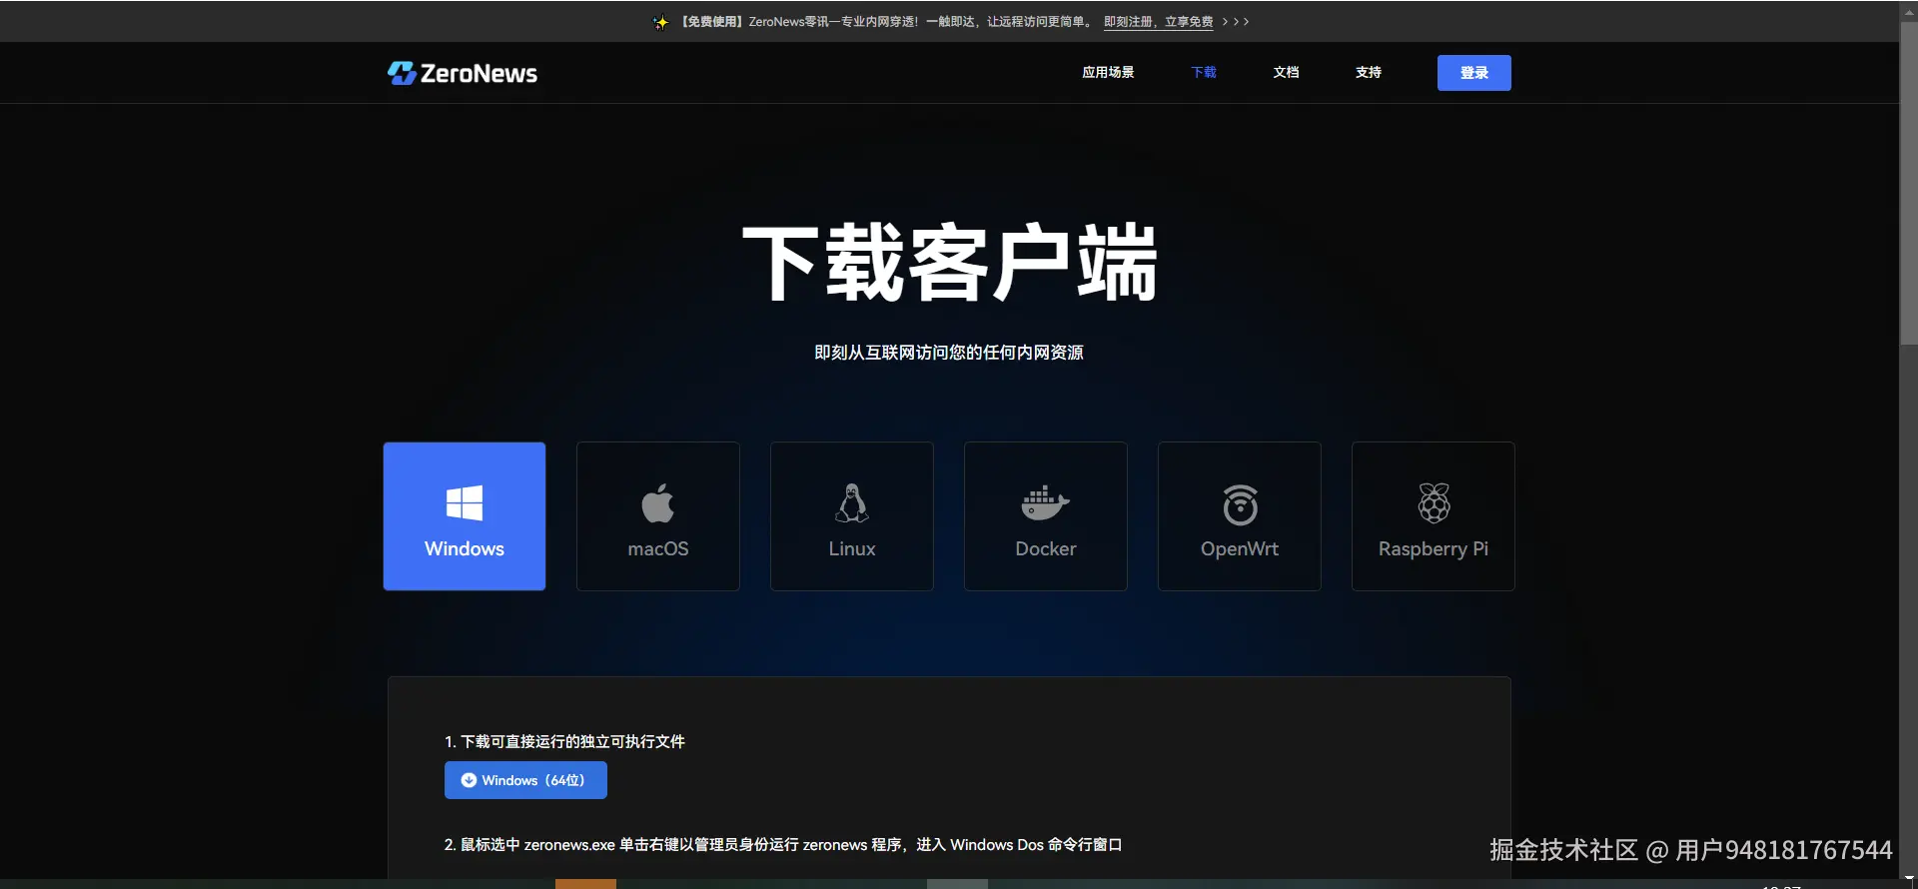
Task: Open the 应用场景 menu
Action: click(1108, 72)
